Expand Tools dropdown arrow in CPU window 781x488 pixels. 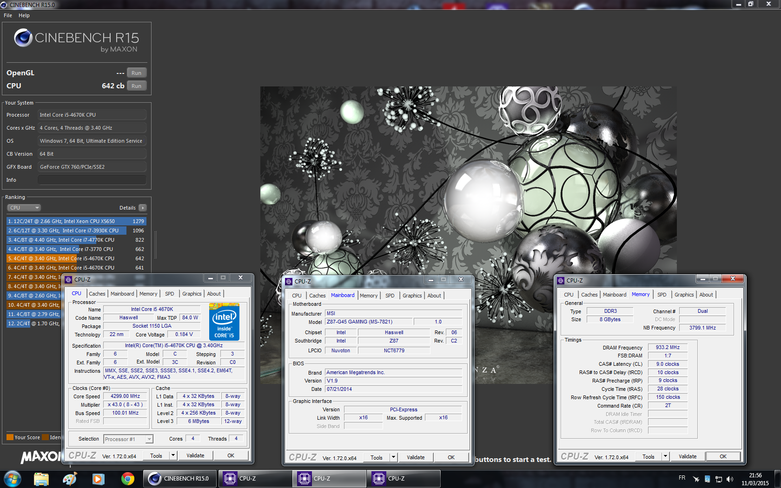[x=173, y=455]
